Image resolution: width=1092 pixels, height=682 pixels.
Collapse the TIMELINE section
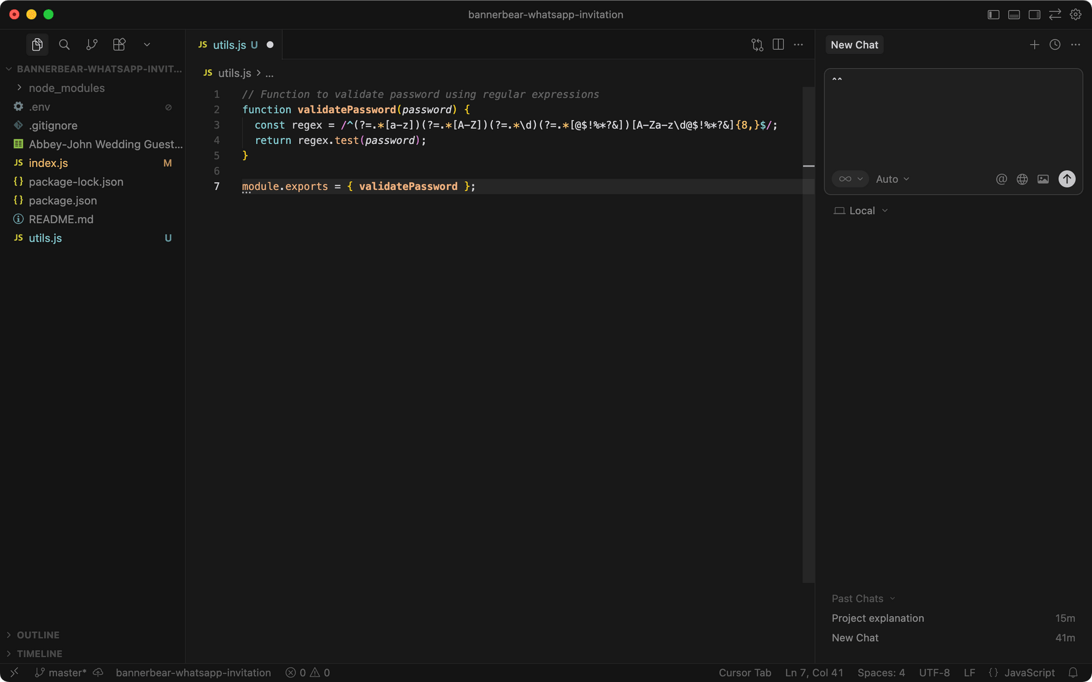click(39, 654)
